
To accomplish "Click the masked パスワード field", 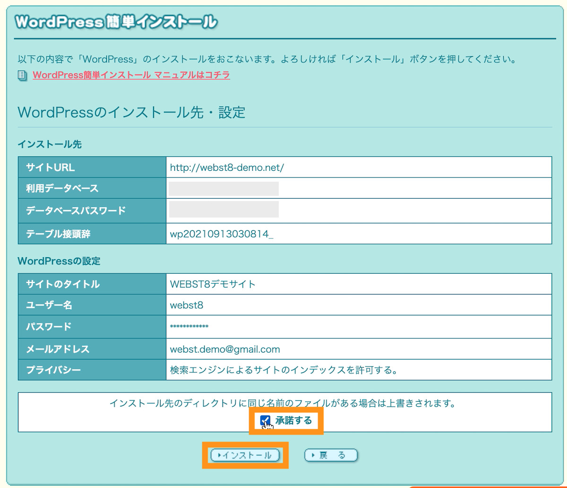I will click(331, 327).
